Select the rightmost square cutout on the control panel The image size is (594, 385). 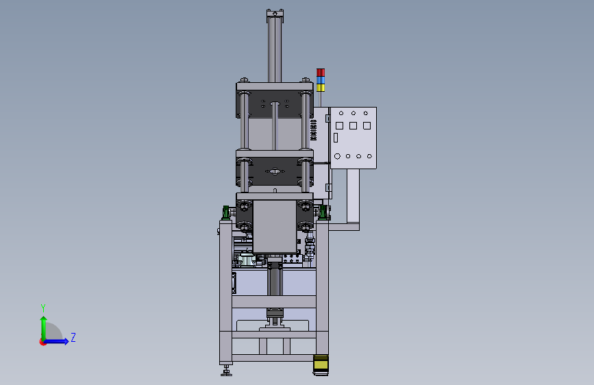pyautogui.click(x=367, y=125)
